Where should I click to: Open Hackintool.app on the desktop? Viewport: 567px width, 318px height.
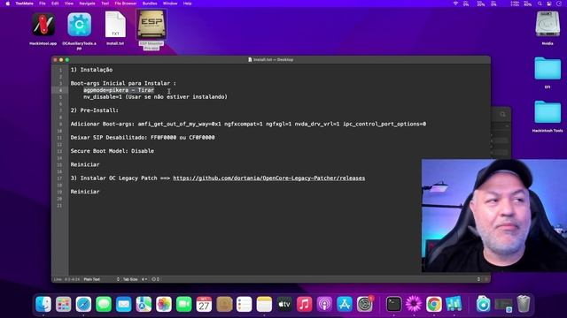(x=43, y=25)
